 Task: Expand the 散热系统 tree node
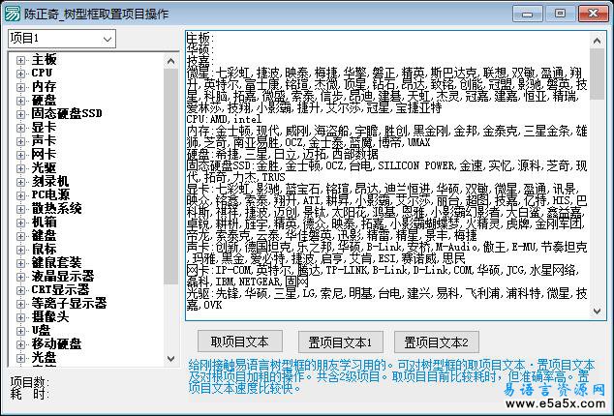tap(20, 209)
